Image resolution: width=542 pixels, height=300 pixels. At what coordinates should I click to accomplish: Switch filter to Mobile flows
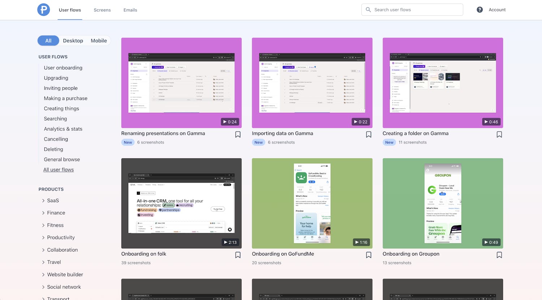pos(99,41)
